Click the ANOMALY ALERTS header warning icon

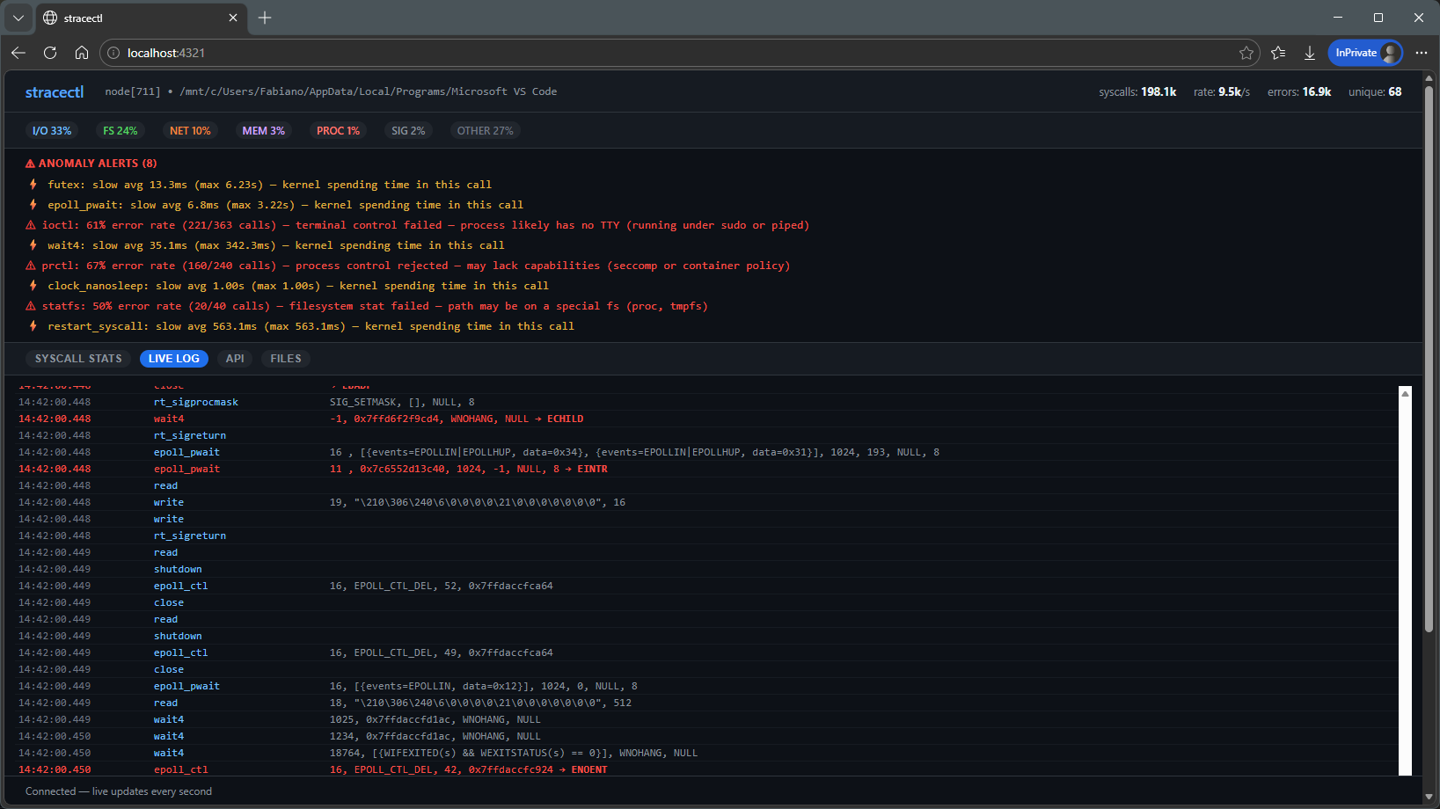point(29,163)
